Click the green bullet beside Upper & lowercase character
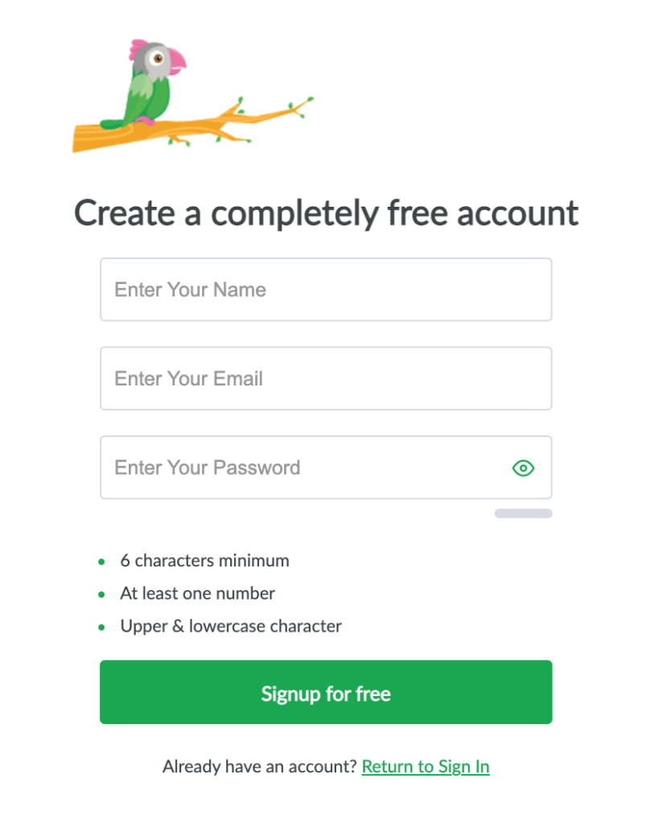 tap(101, 627)
